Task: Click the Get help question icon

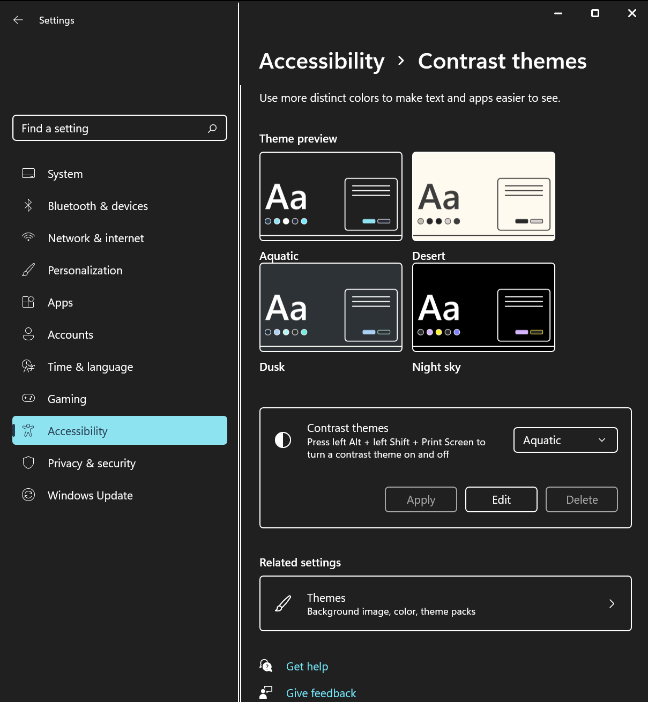Action: (x=266, y=666)
